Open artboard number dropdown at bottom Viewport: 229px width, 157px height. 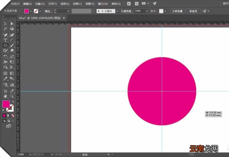coord(52,155)
